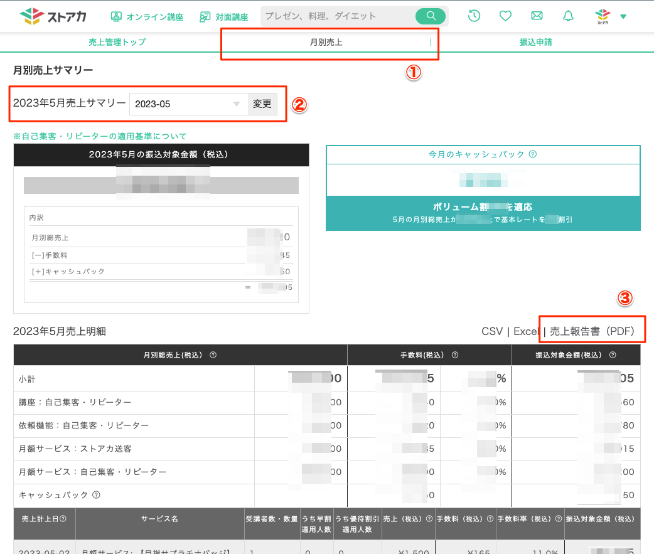Expand the account dropdown arrow
This screenshot has width=654, height=554.
pyautogui.click(x=623, y=17)
